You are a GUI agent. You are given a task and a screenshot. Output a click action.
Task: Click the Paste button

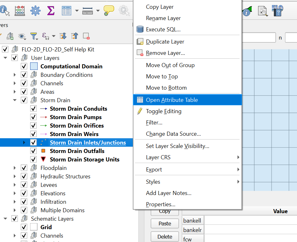pos(165,224)
